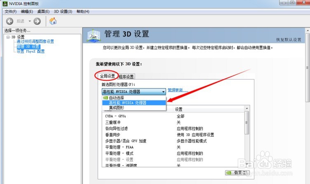Open the 帮助(H) menu
Image resolution: width=310 pixels, height=184 pixels.
pyautogui.click(x=83, y=12)
